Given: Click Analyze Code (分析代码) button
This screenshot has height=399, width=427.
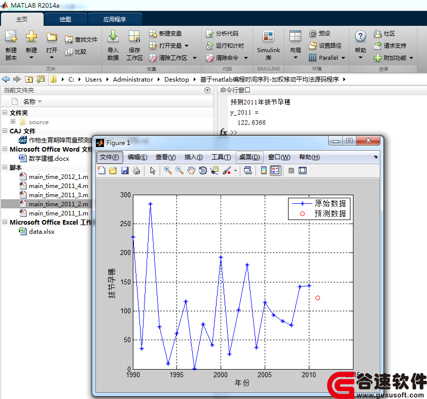Looking at the screenshot, I should (222, 33).
